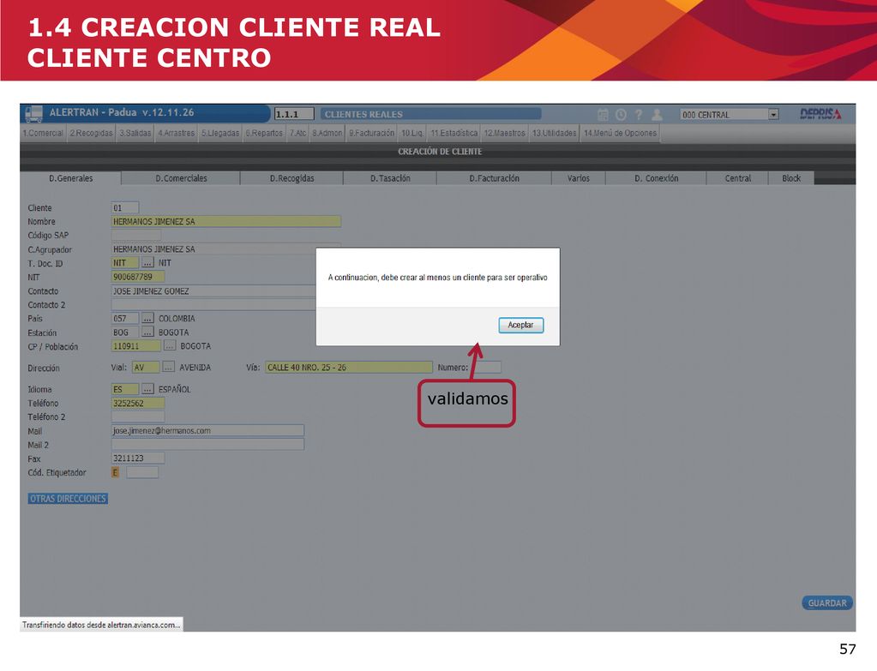Viewport: 877px width, 671px height.
Task: Click the NIT field 900687789
Action: pos(137,277)
